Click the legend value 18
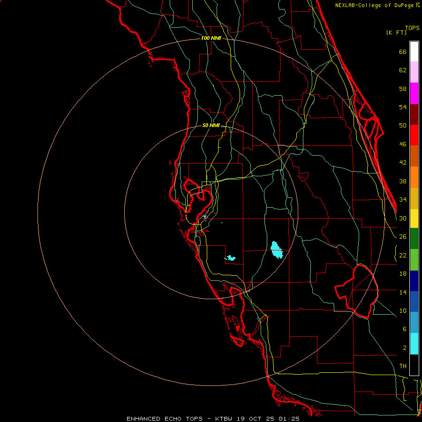 pyautogui.click(x=403, y=274)
